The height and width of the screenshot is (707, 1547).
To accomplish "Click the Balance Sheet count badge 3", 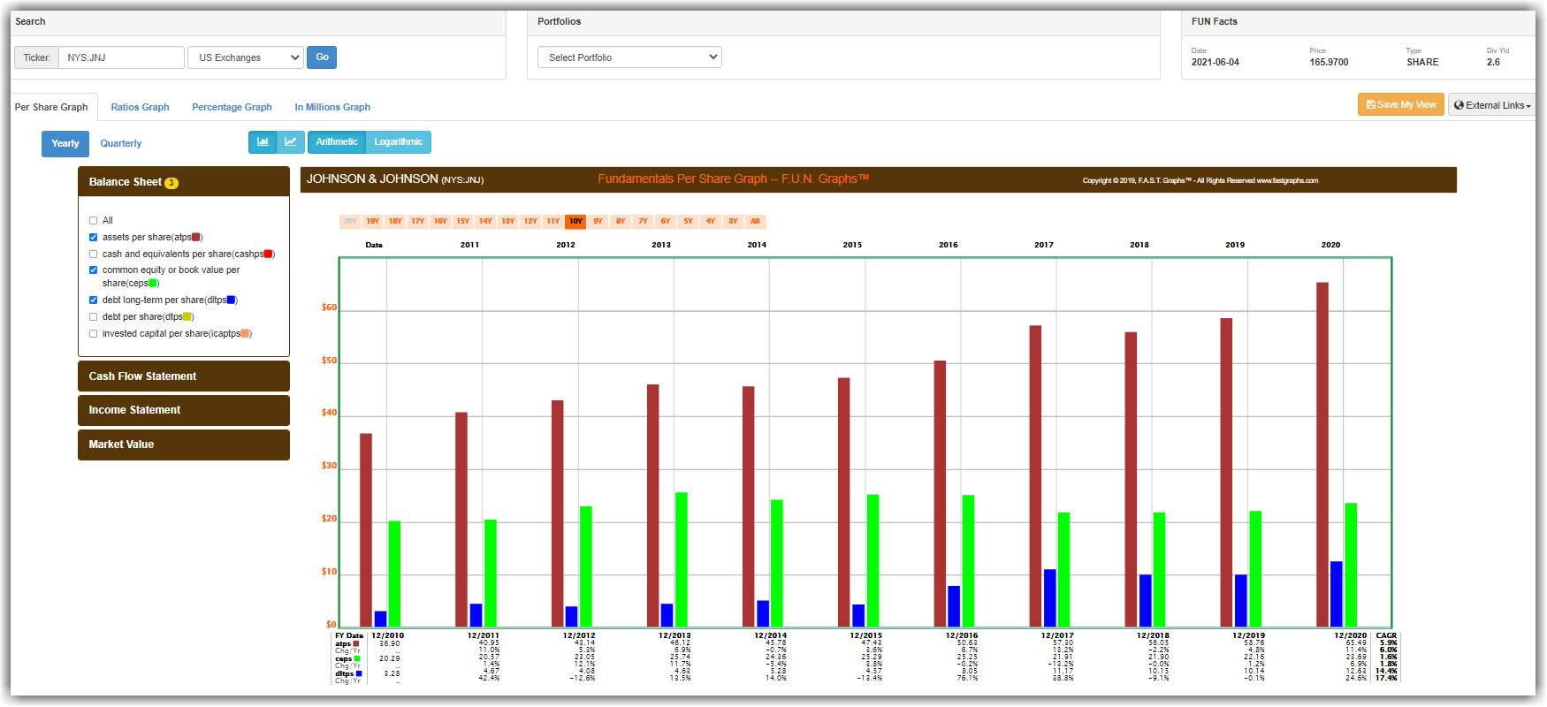I will pos(171,183).
